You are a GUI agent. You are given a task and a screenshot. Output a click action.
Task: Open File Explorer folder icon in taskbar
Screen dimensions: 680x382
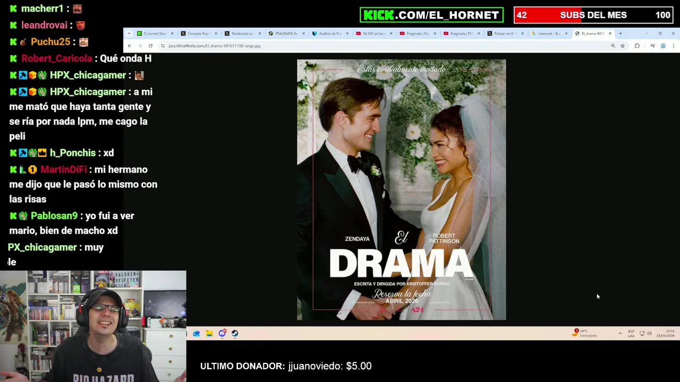(x=209, y=334)
